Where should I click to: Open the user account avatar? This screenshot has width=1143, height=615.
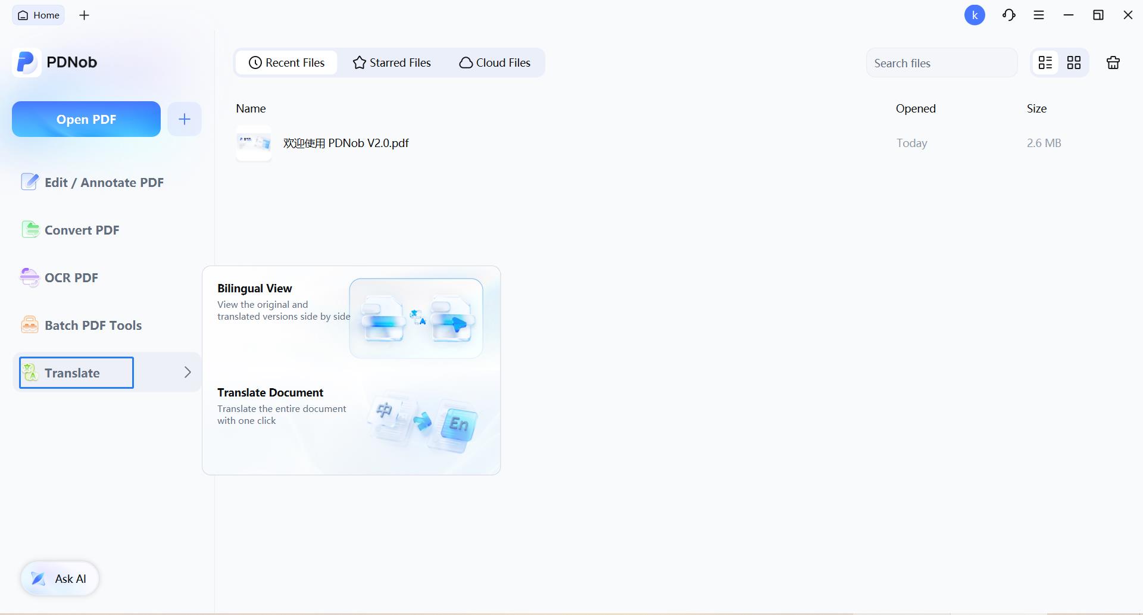point(975,15)
